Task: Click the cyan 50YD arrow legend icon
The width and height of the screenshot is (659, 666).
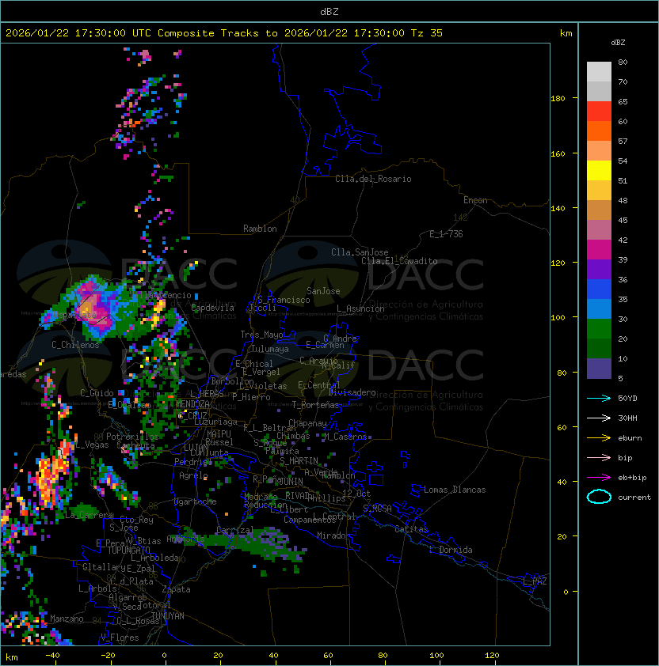Action: point(599,398)
